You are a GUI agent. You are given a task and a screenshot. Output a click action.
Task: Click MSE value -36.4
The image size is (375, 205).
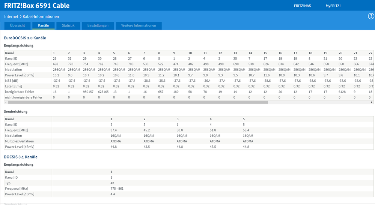point(207,81)
